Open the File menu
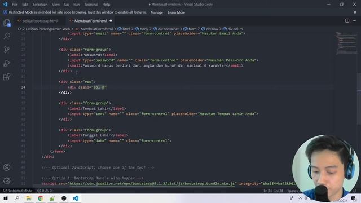361x203 pixels. [15, 5]
